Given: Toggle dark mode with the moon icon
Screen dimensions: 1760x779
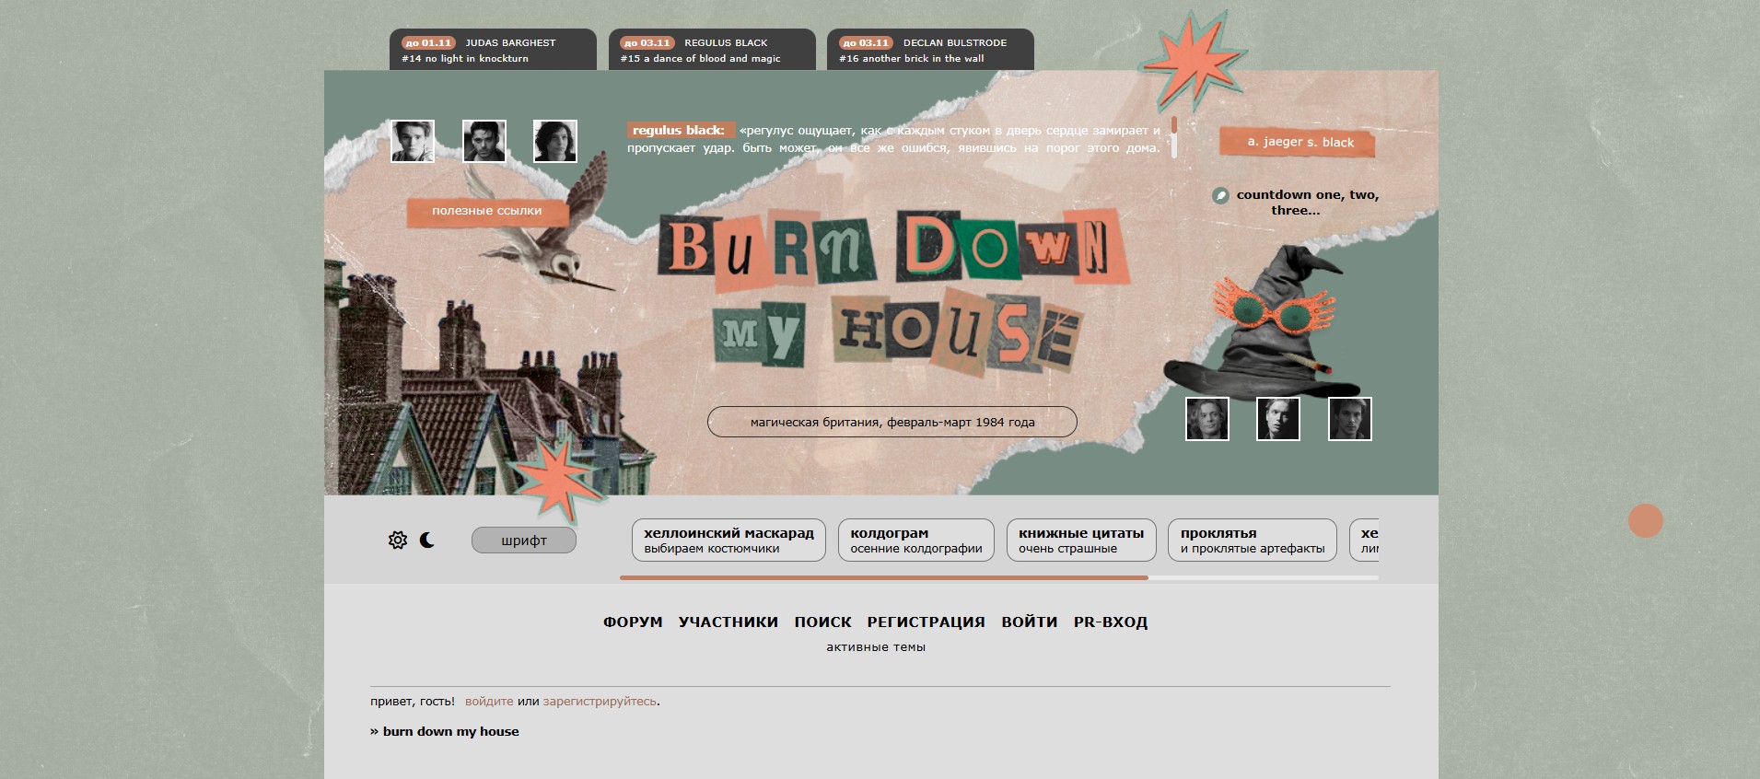Looking at the screenshot, I should (427, 541).
